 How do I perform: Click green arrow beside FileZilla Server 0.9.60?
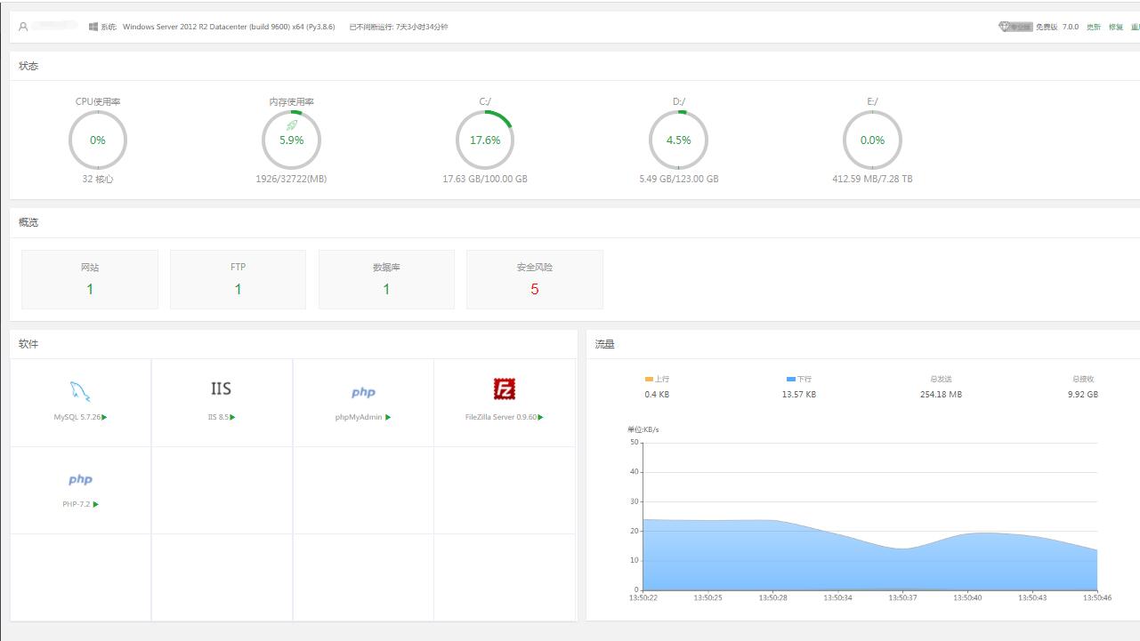click(x=541, y=417)
